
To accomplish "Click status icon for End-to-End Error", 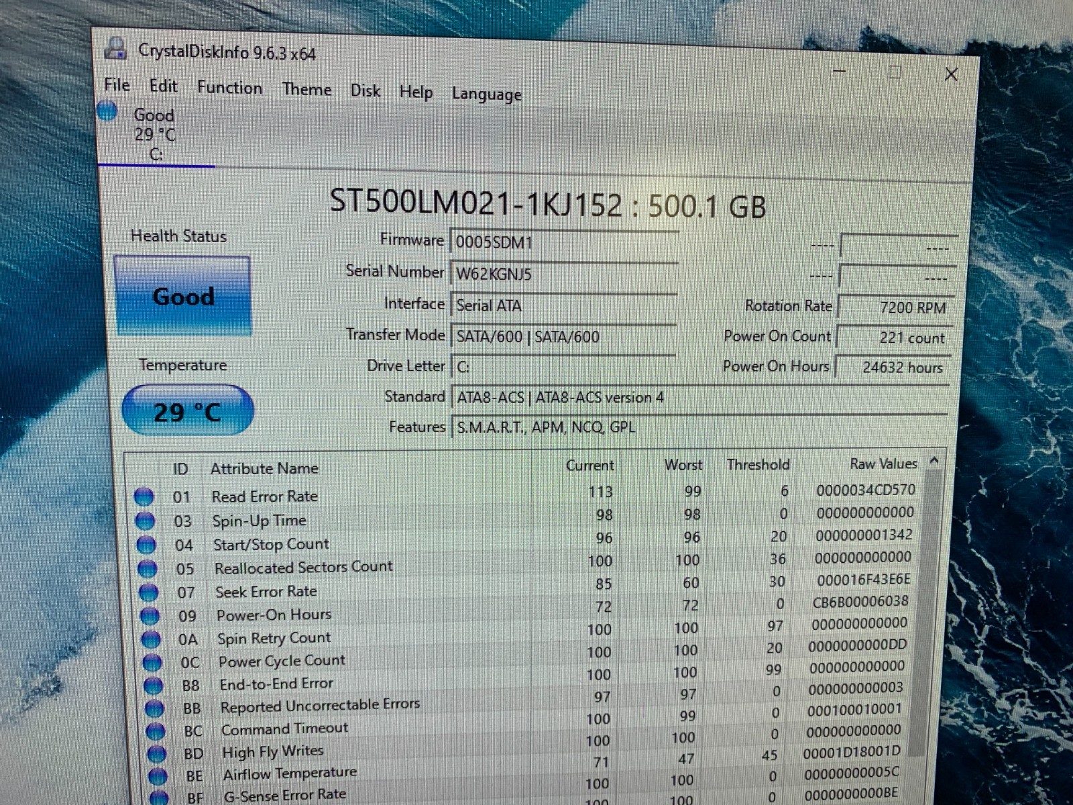I will click(x=154, y=686).
